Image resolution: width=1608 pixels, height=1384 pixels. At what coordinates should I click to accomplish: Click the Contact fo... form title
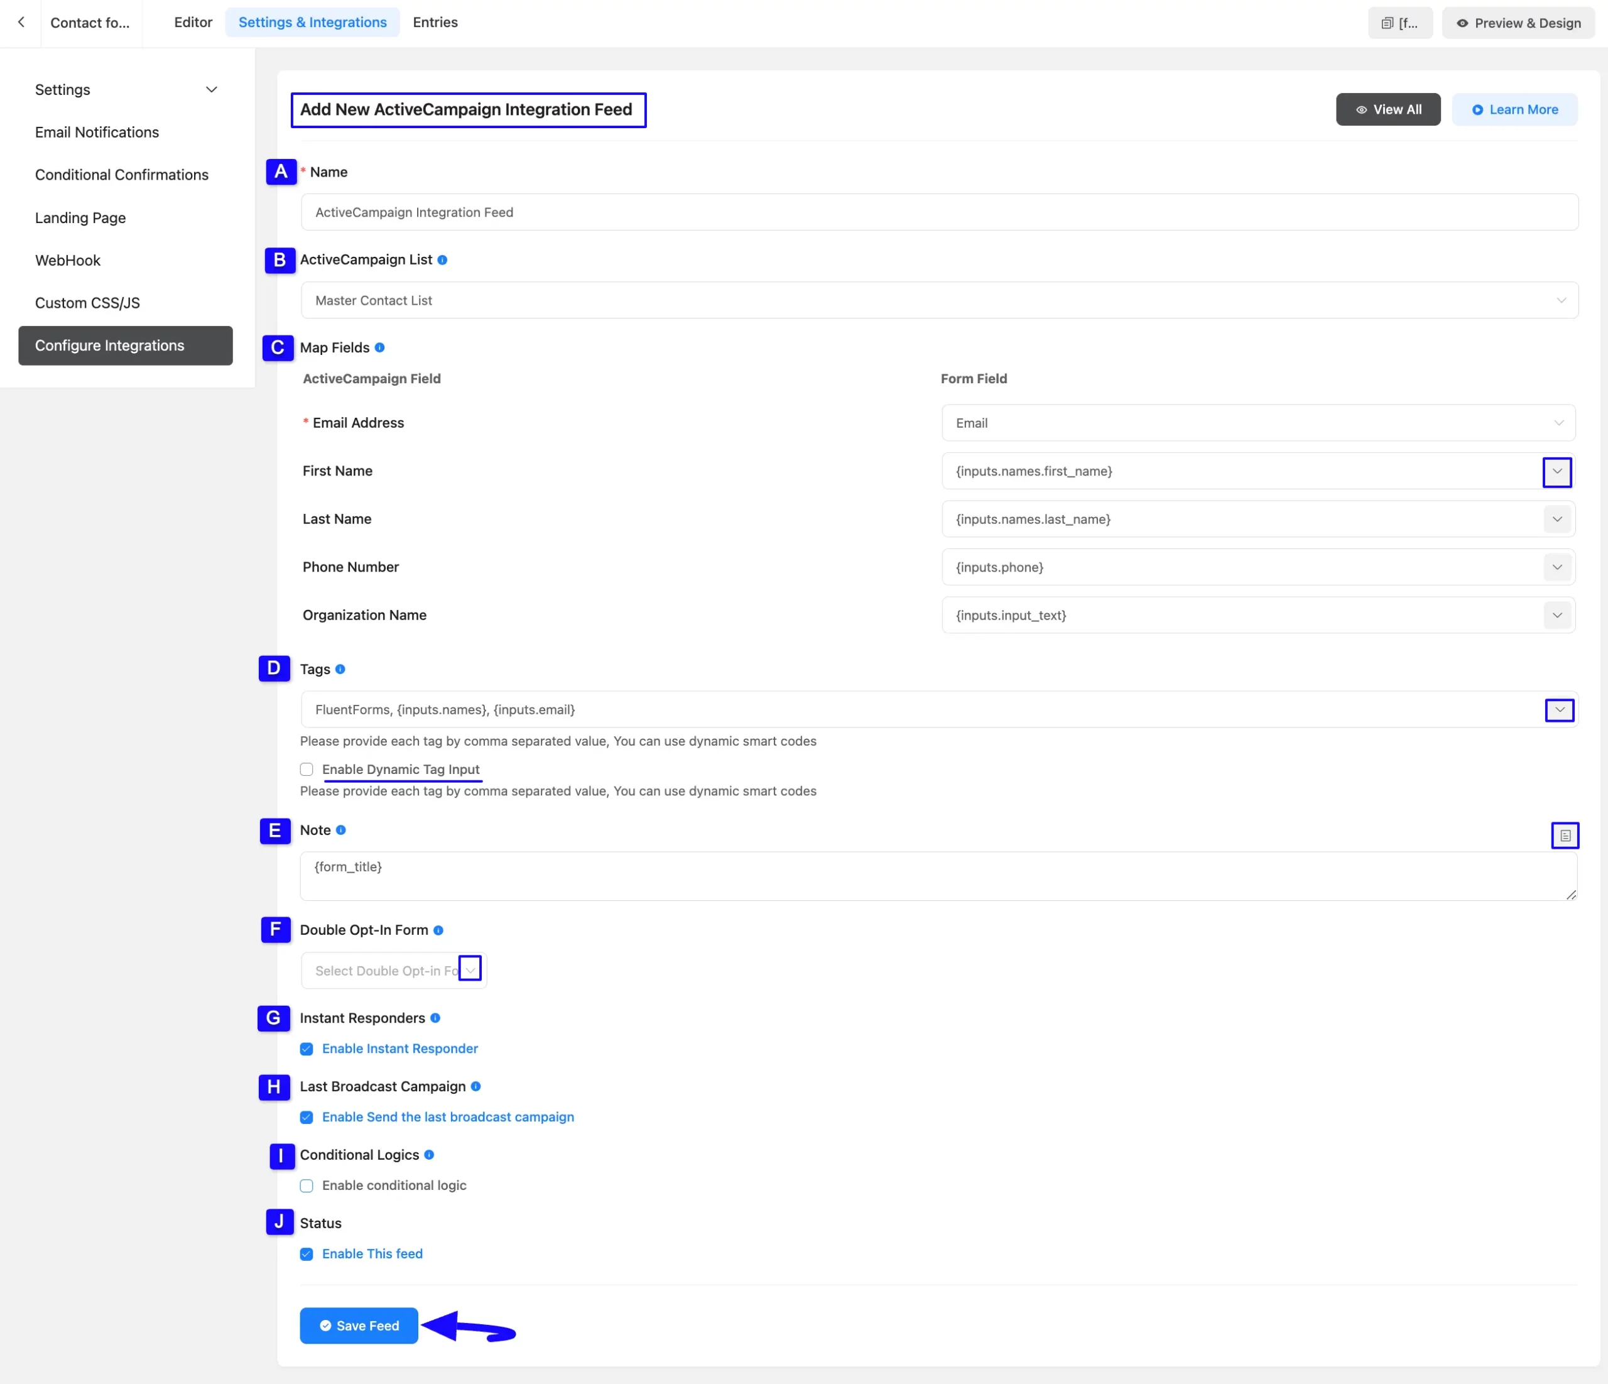tap(90, 23)
